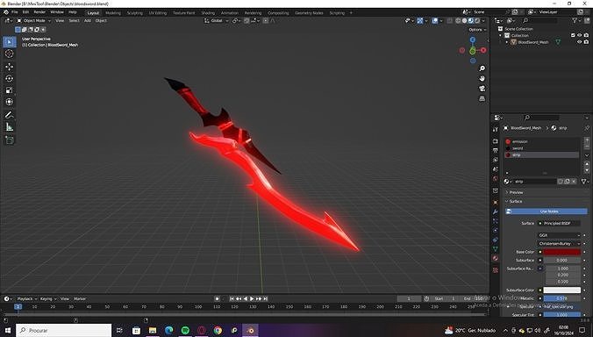This screenshot has height=337, width=593.
Task: Select the Rotate tool
Action: [10, 78]
